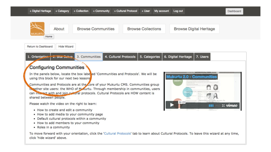Switch to 7. Users tab
This screenshot has width=271, height=152.
(x=202, y=57)
